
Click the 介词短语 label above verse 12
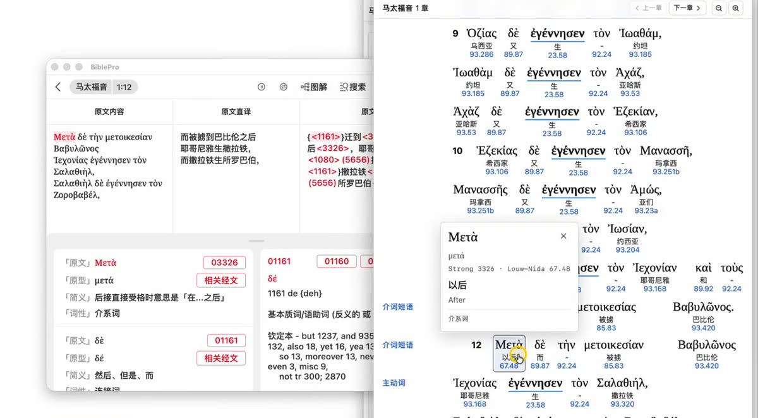point(397,306)
